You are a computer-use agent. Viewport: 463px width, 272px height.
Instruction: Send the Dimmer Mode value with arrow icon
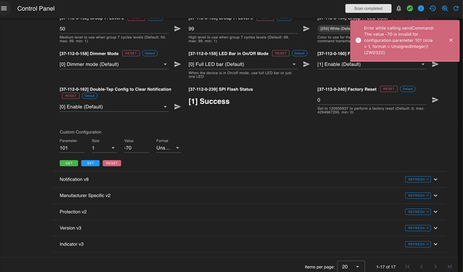[177, 65]
